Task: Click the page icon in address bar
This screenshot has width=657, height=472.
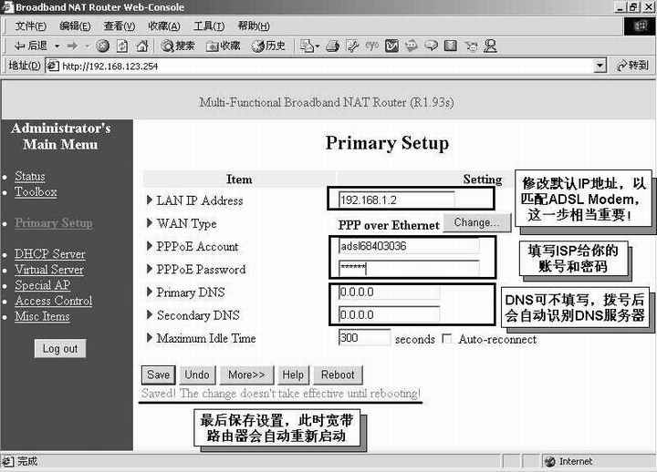Action: coord(52,67)
